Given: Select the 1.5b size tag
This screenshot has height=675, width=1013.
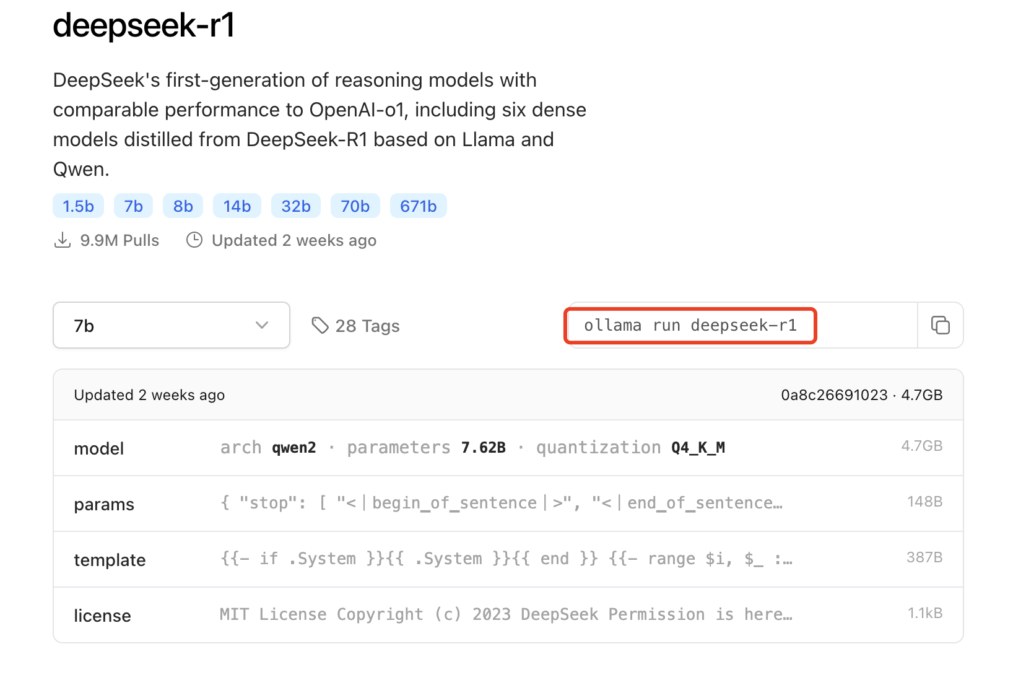Looking at the screenshot, I should [x=78, y=206].
